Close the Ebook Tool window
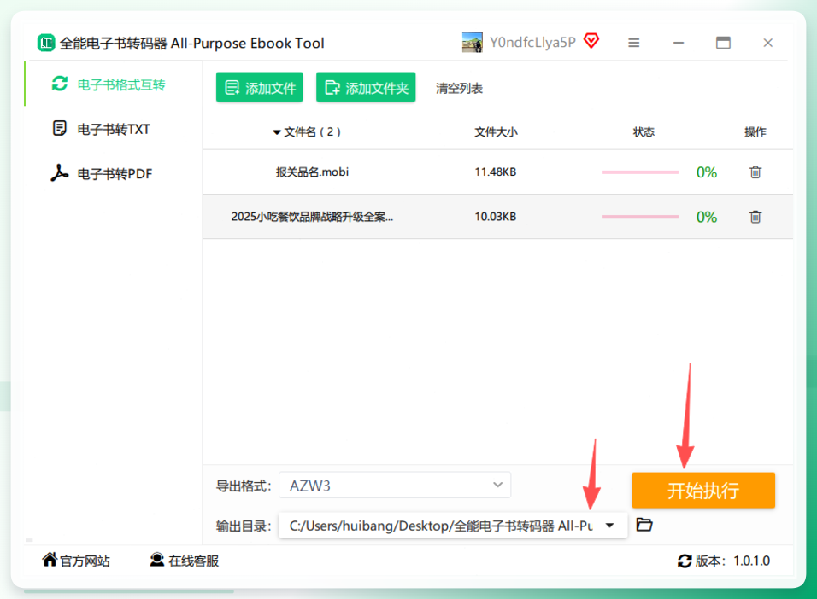This screenshot has height=599, width=817. [x=767, y=43]
